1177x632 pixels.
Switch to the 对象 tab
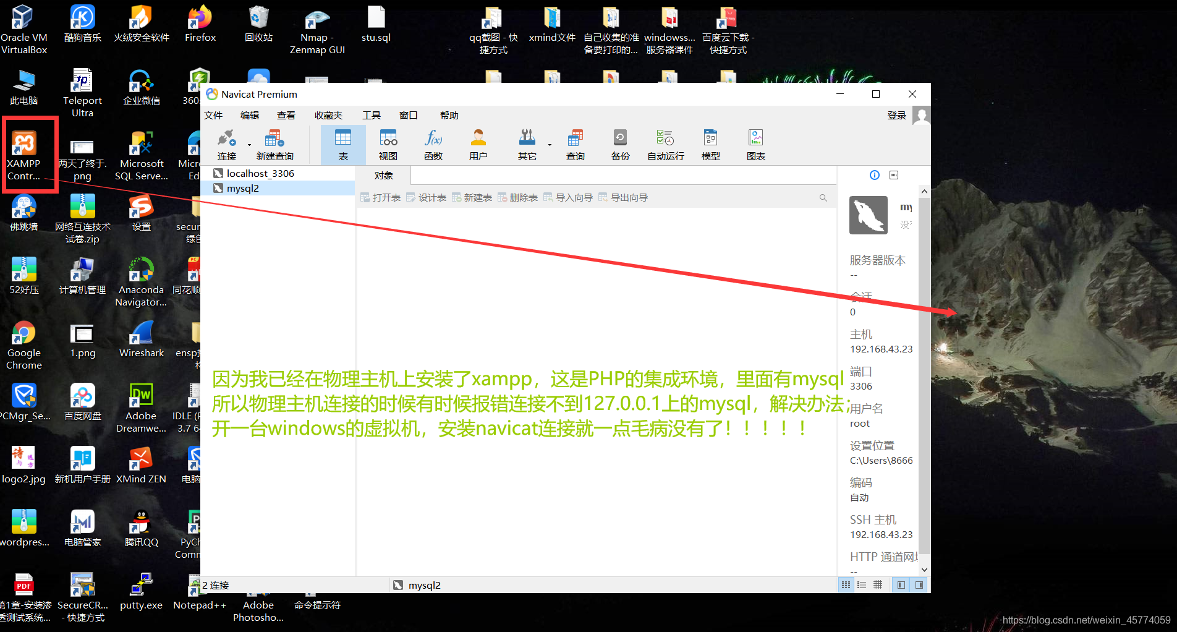point(383,176)
